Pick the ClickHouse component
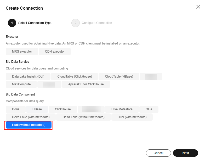 [x=63, y=109]
